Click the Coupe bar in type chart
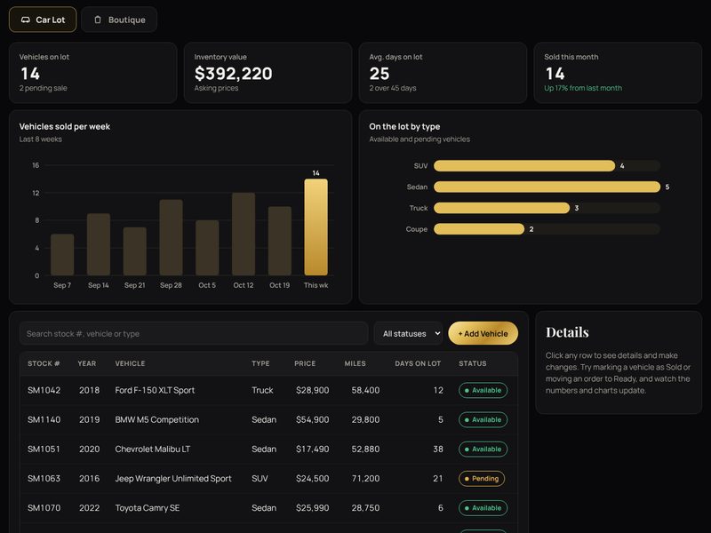Viewport: 711px width, 533px height. click(x=479, y=229)
